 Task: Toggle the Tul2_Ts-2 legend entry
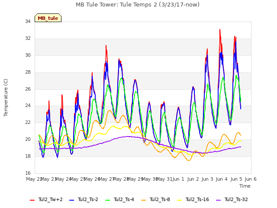tap(84, 199)
